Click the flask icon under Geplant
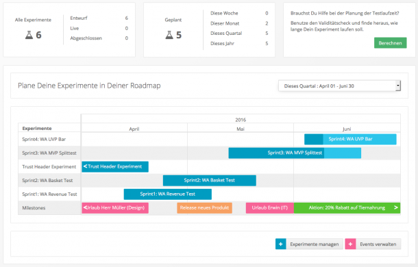The image size is (418, 267). [x=169, y=35]
